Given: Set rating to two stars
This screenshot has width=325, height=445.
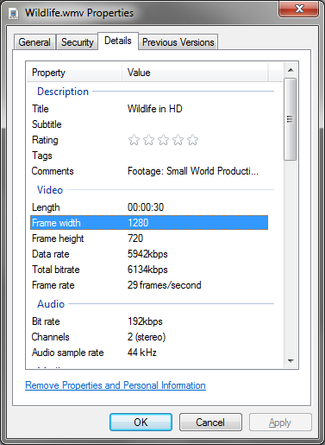Looking at the screenshot, I should [x=148, y=140].
